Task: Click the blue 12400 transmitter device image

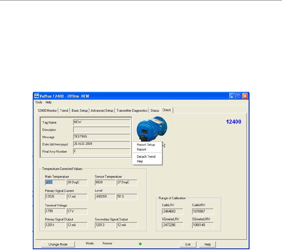Action: 152,129
